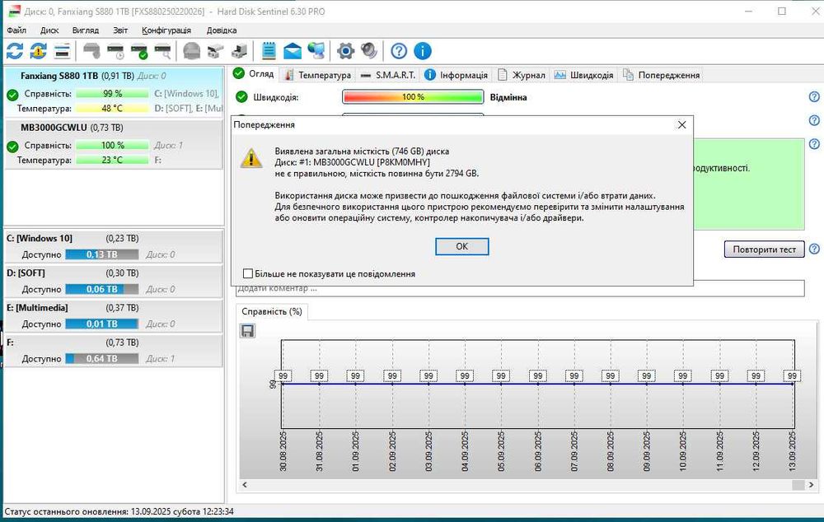824x522 pixels.
Task: Switch to the Швидкодія tab
Action: (x=584, y=75)
